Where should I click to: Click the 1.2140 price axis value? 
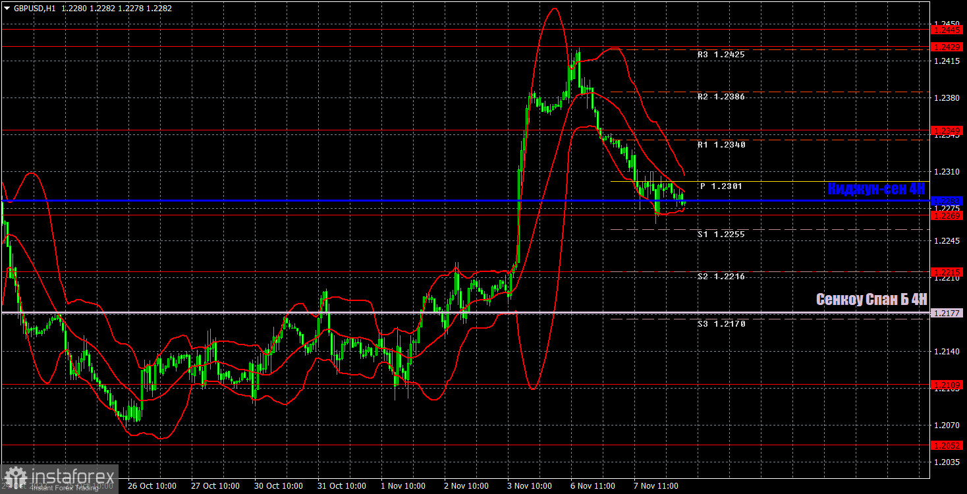coord(946,352)
